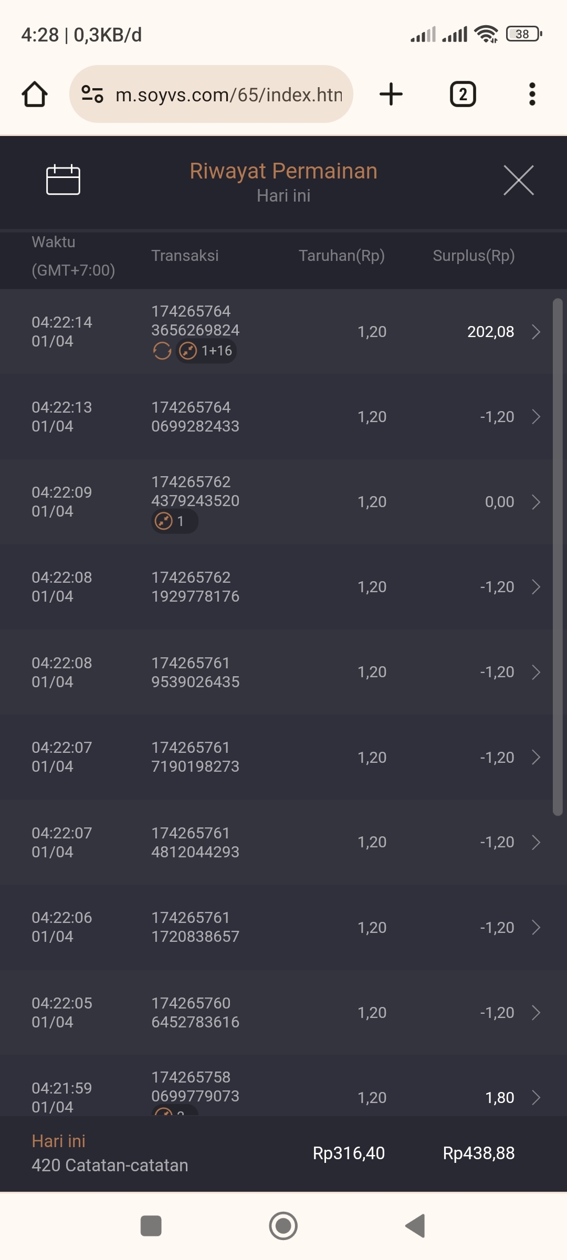Expand the 04:22:13 transaction chevron
567x1260 pixels.
(536, 417)
